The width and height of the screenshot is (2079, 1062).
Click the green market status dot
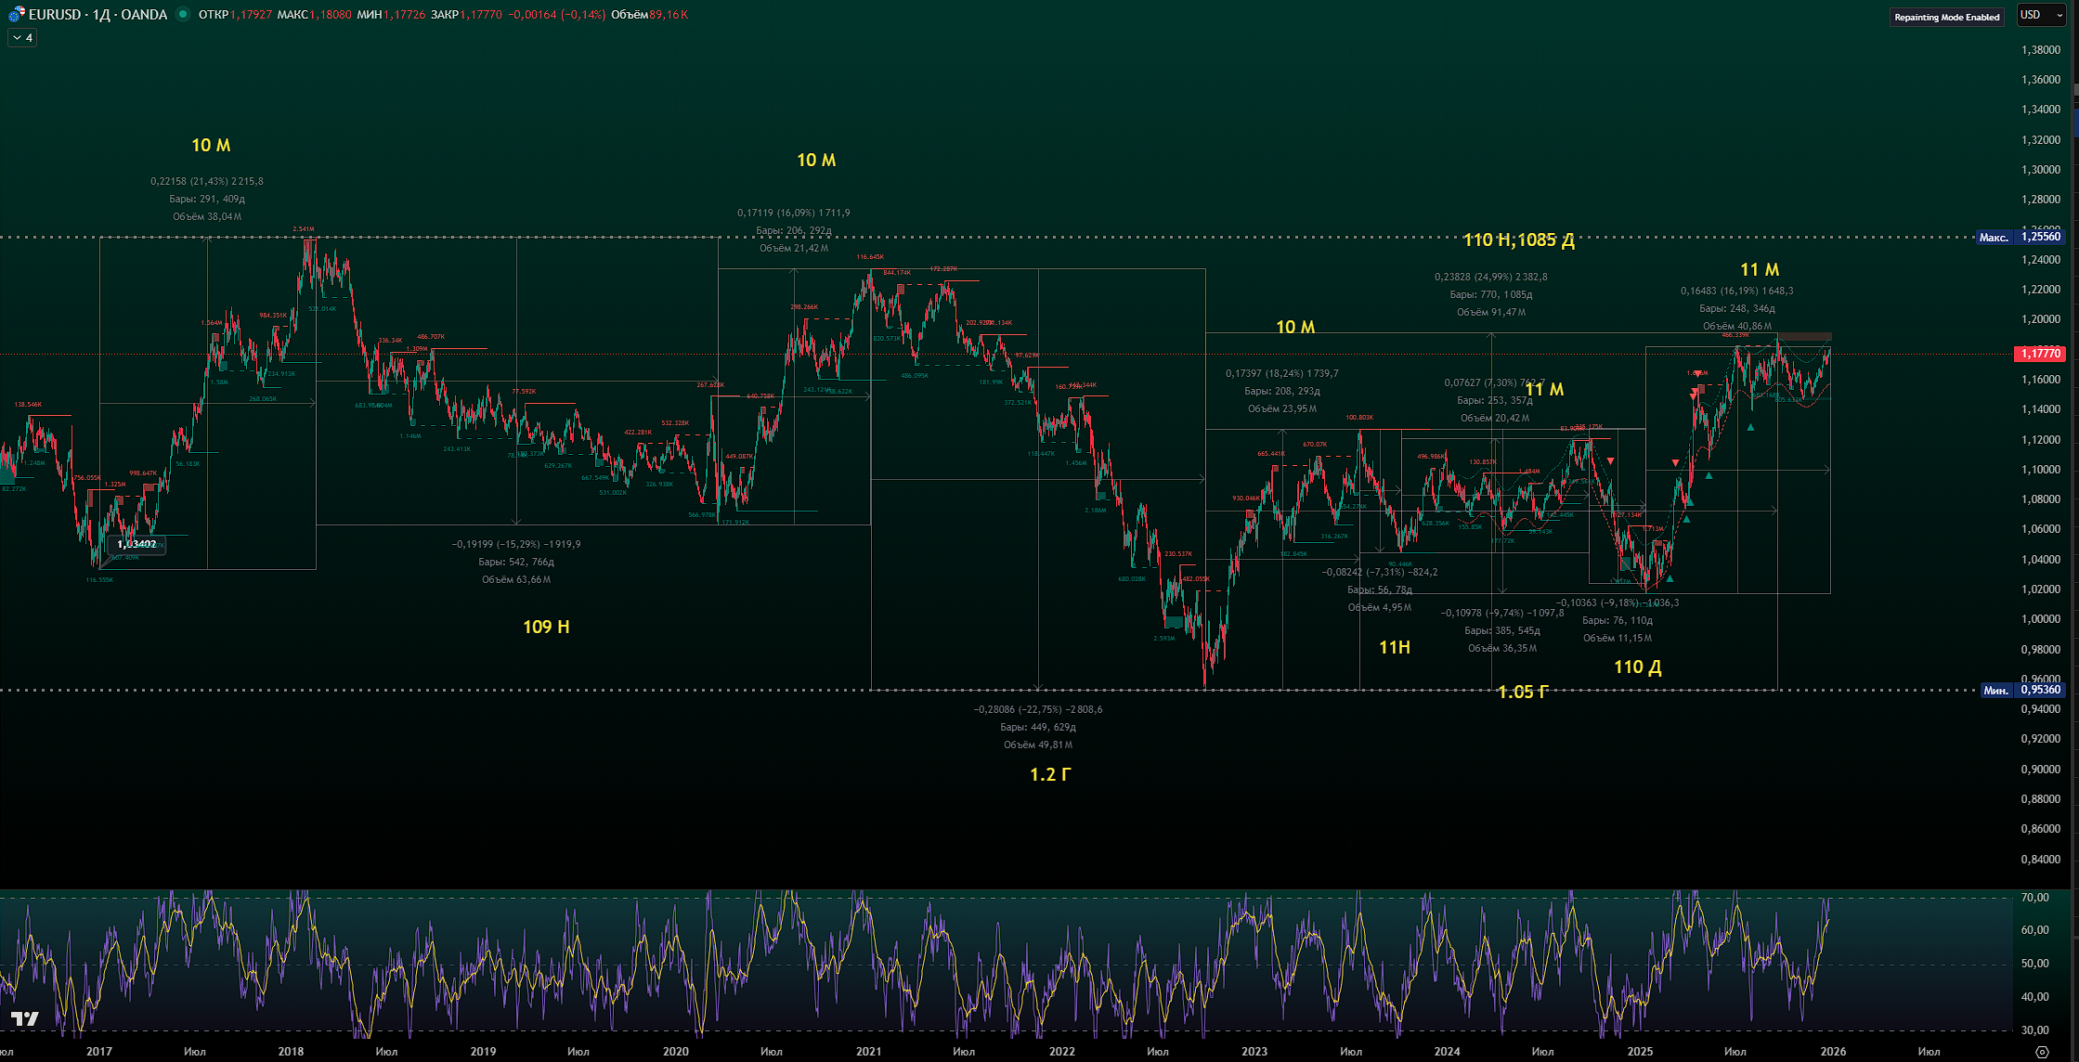183,14
